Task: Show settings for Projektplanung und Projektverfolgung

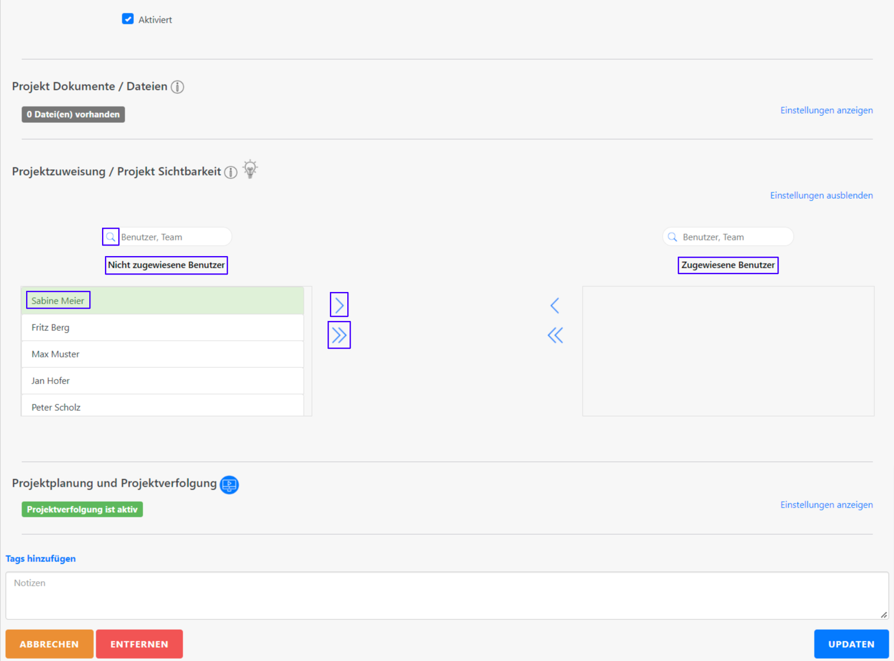Action: tap(826, 505)
